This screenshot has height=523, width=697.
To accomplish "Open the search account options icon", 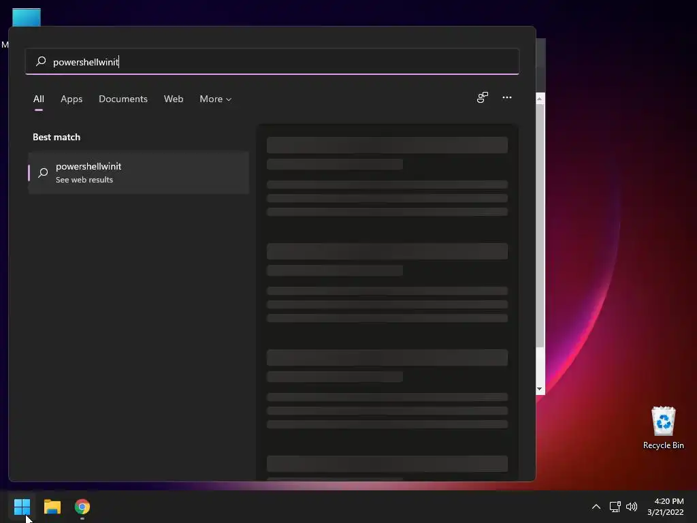I will tap(483, 97).
